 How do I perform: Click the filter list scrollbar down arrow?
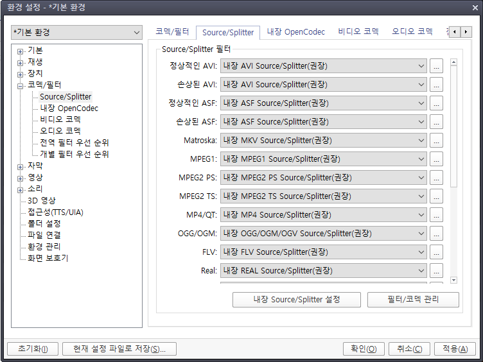point(453,280)
